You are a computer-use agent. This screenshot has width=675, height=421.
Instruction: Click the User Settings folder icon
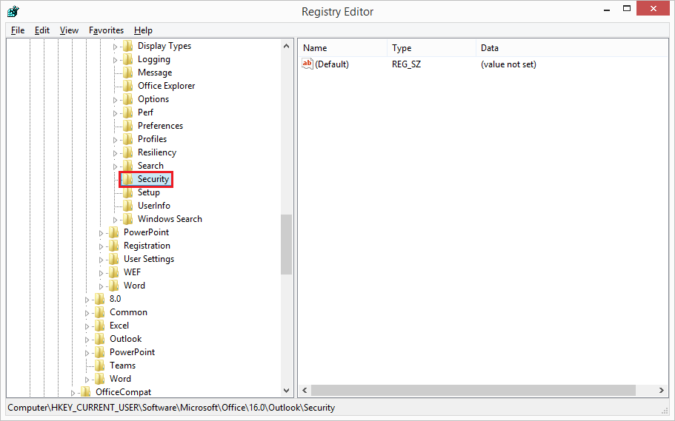[113, 259]
